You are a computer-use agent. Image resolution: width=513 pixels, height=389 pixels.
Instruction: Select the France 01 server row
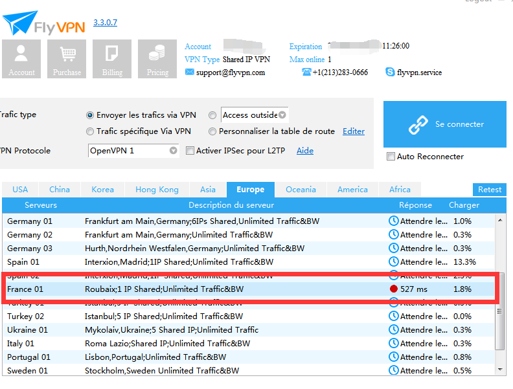[249, 289]
